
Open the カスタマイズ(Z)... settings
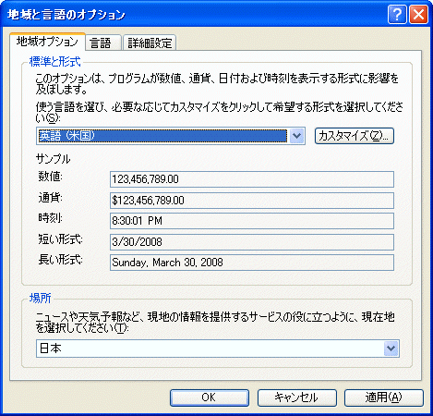pos(355,136)
